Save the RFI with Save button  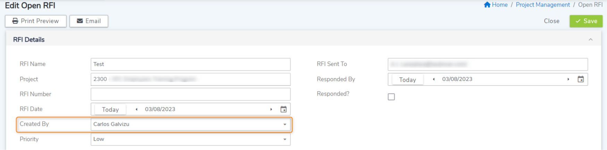point(586,21)
